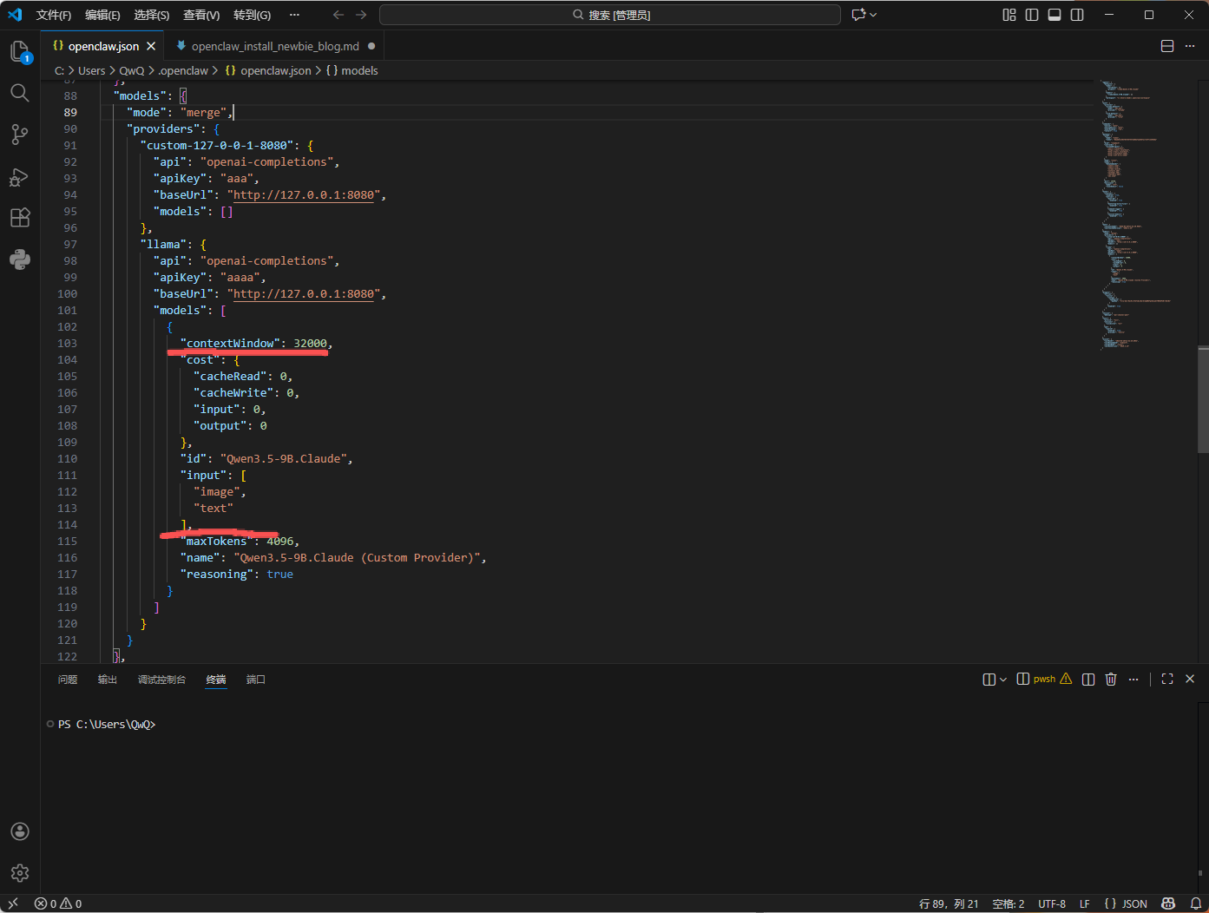This screenshot has height=913, width=1209.
Task: Open the Search view in activity bar
Action: (19, 93)
